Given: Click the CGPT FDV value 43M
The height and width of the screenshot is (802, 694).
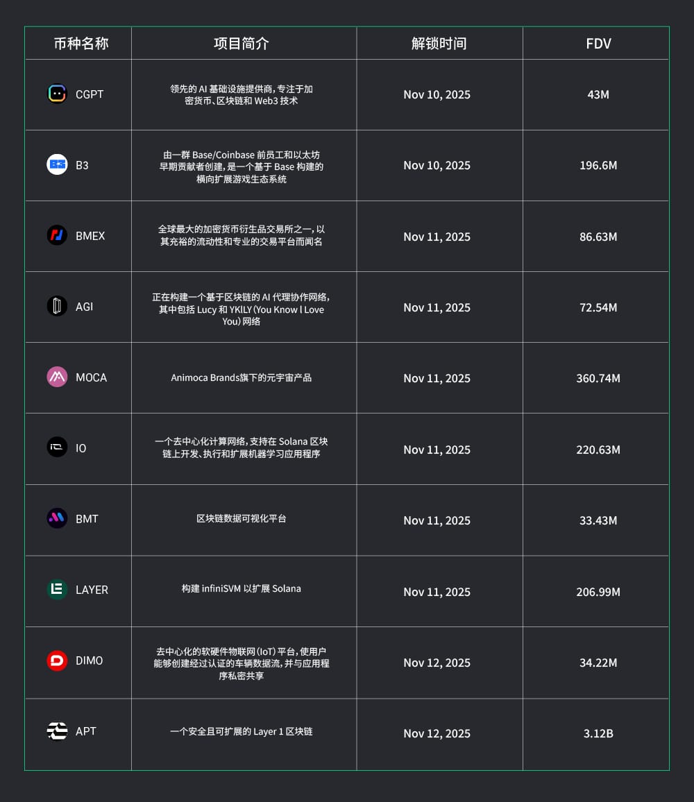Looking at the screenshot, I should point(598,94).
